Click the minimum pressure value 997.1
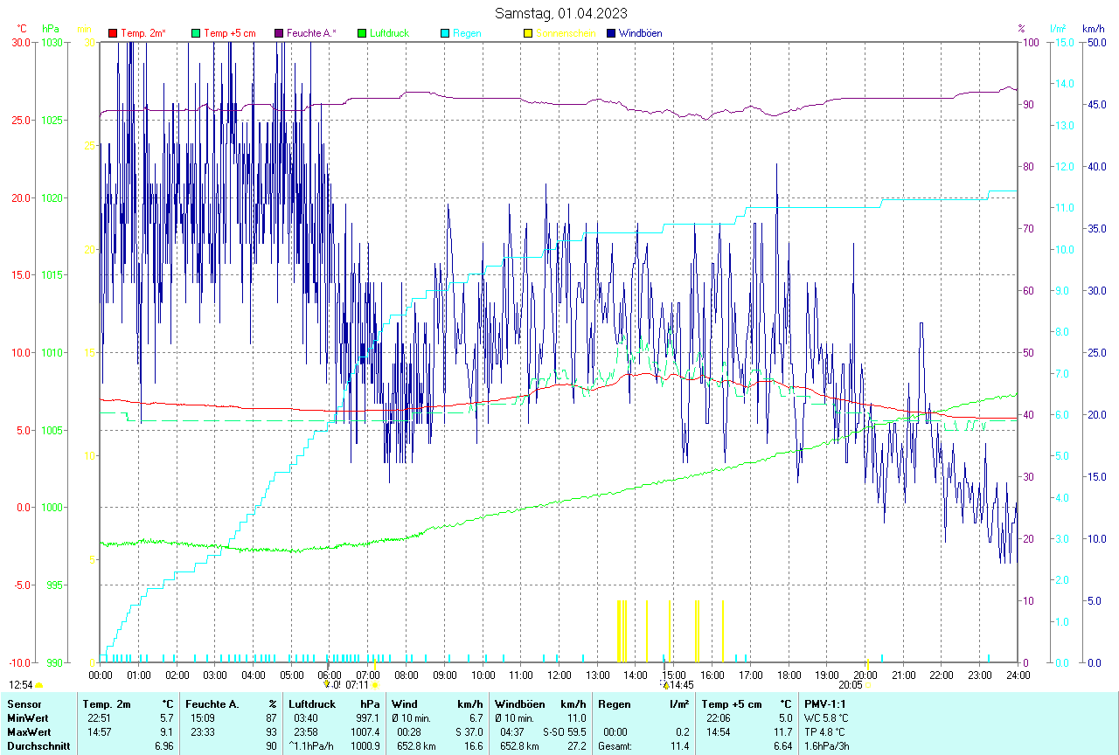This screenshot has height=755, width=1119. click(x=369, y=717)
